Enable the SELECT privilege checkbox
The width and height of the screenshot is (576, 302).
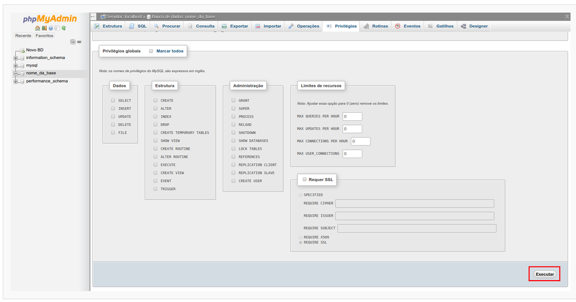pos(113,101)
